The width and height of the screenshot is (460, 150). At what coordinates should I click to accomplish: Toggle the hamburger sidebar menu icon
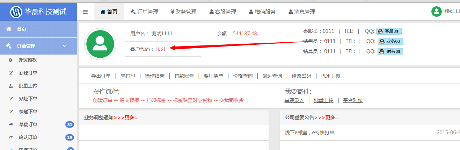(85, 12)
